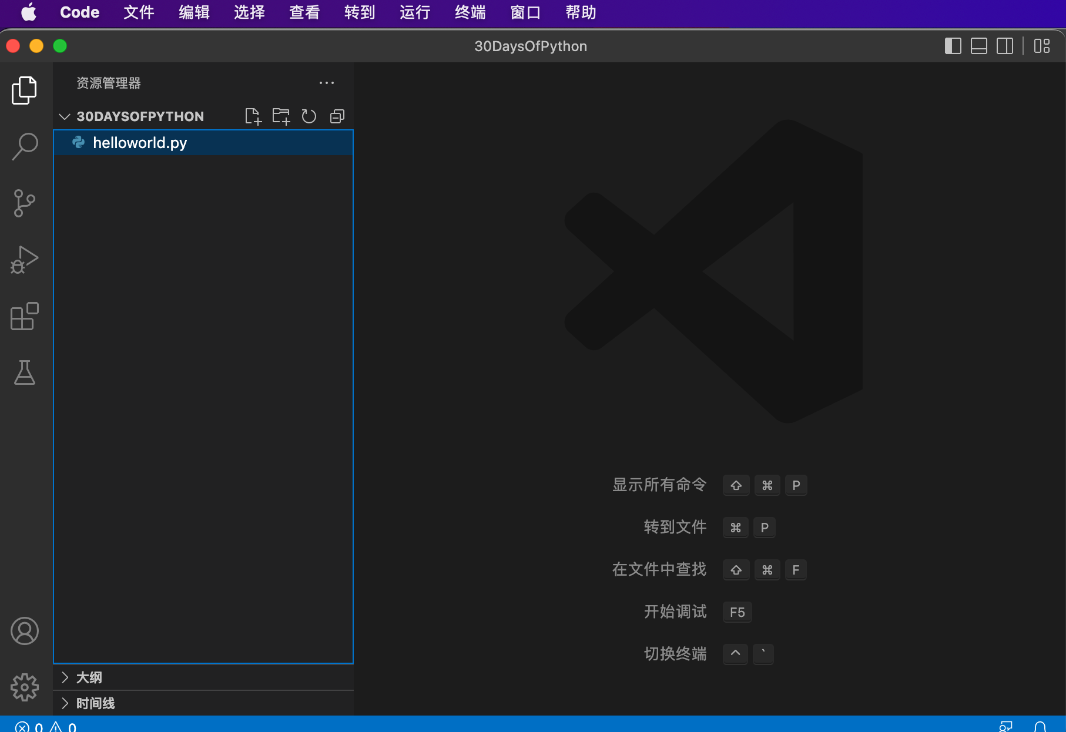1066x732 pixels.
Task: Open the 转到 menu
Action: tap(360, 12)
